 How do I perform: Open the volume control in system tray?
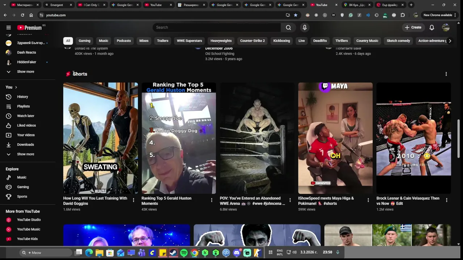click(294, 252)
